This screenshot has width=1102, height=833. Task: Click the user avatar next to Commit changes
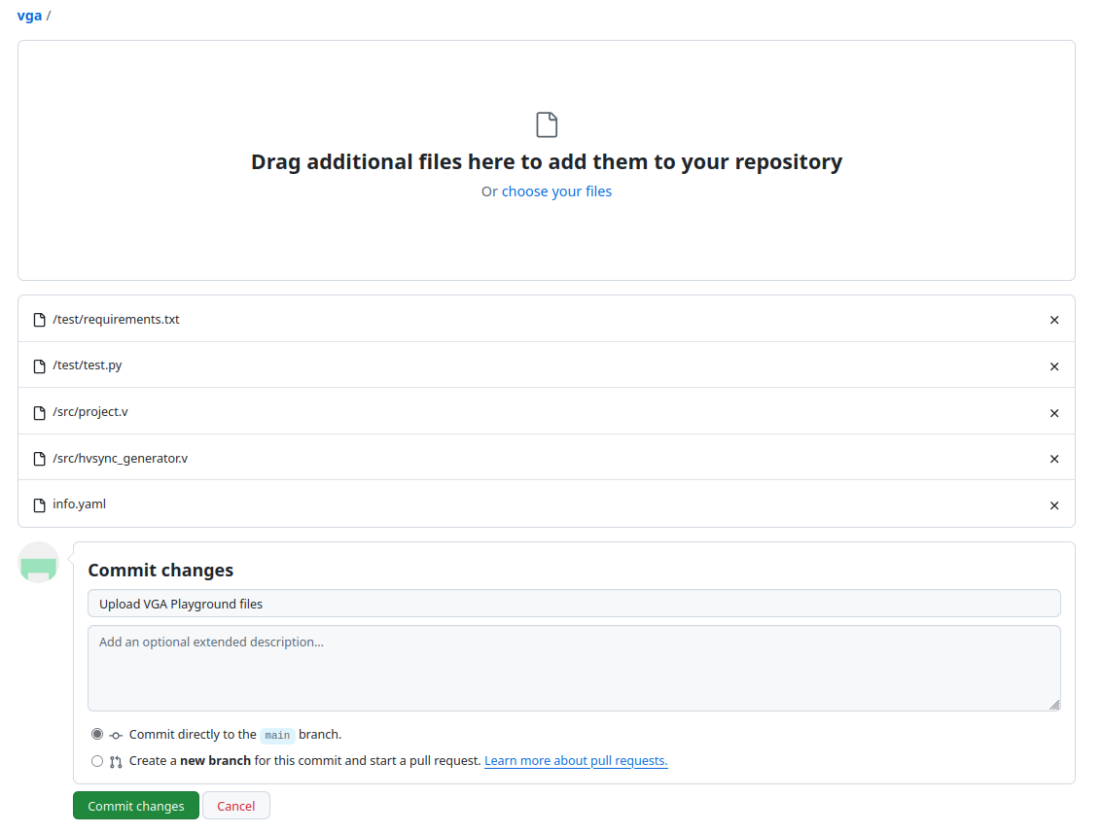(39, 563)
